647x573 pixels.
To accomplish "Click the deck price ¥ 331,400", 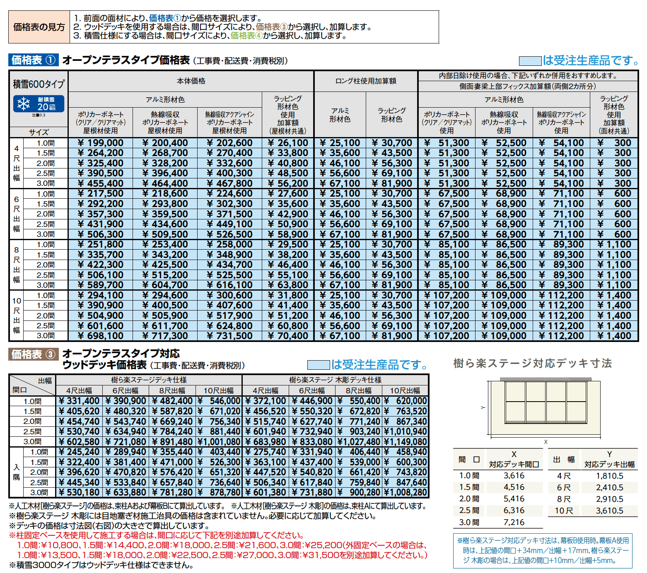I will pos(79,401).
